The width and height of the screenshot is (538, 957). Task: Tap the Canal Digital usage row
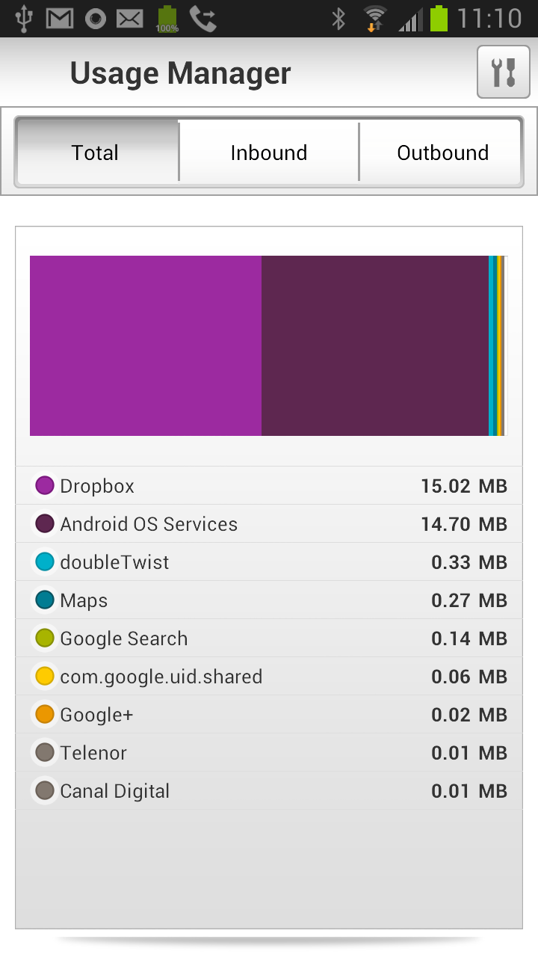coord(269,791)
